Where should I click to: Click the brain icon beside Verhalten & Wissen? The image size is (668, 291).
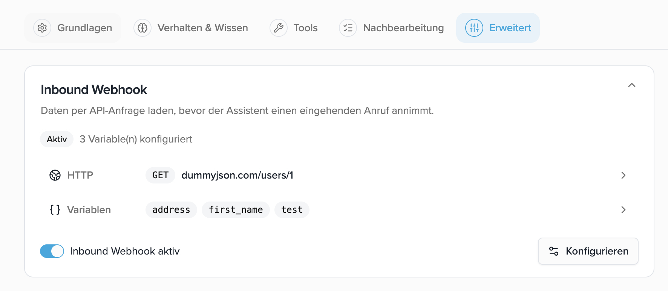tap(142, 28)
